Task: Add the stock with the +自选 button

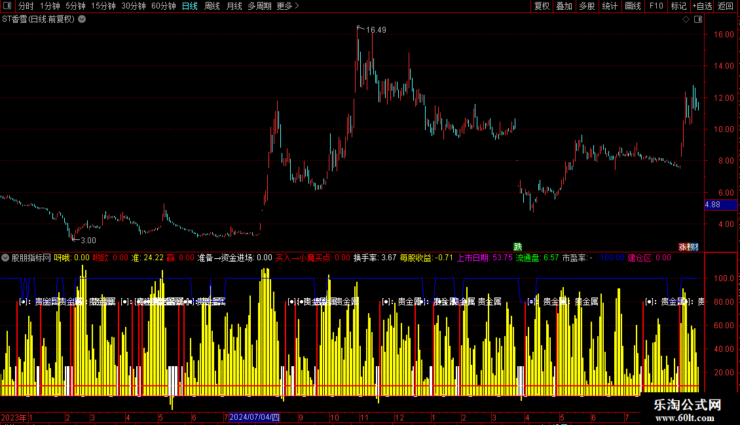Action: pyautogui.click(x=702, y=6)
